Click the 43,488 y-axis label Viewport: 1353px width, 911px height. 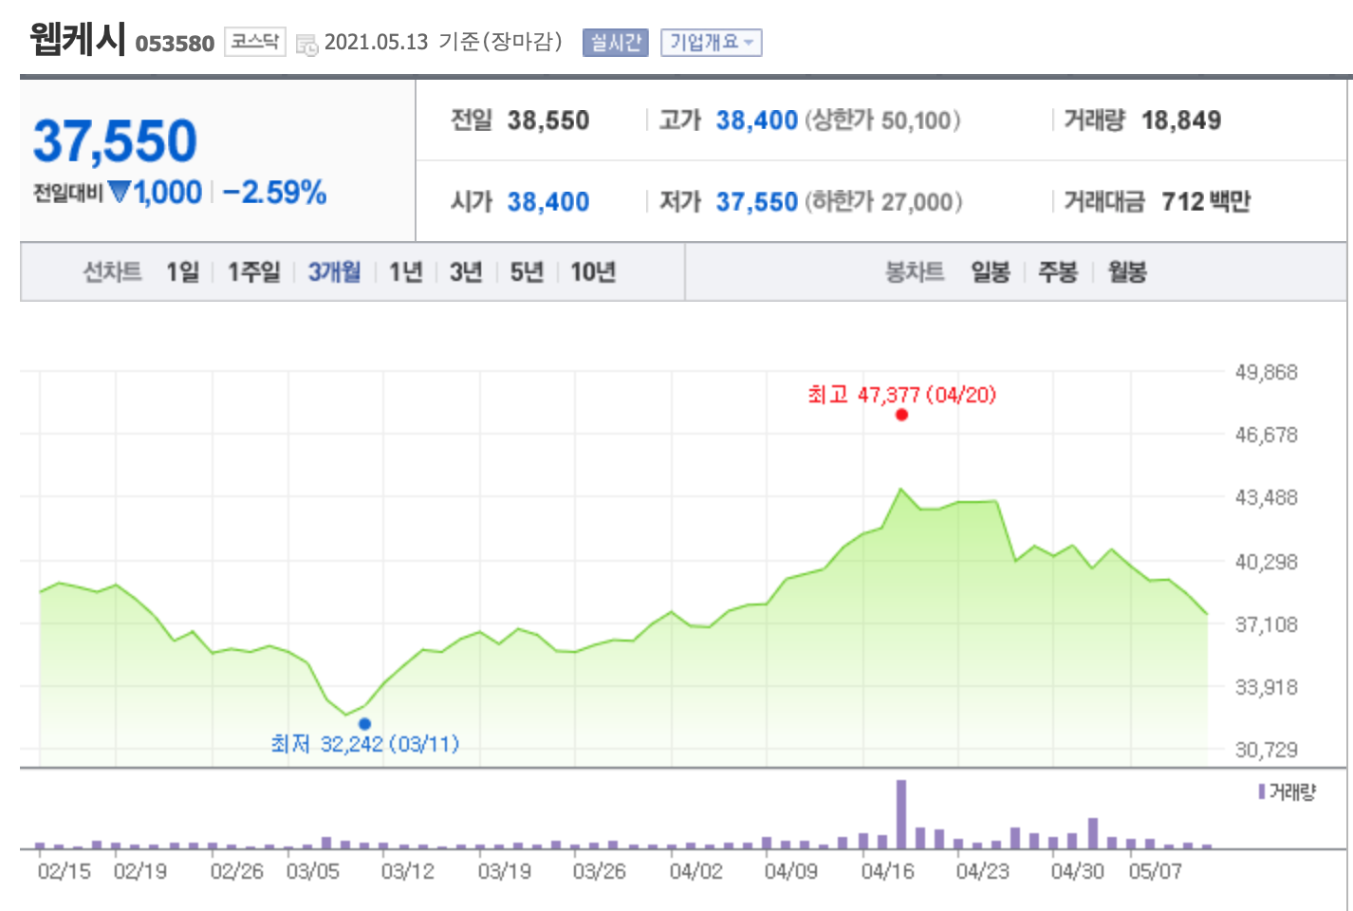point(1266,497)
